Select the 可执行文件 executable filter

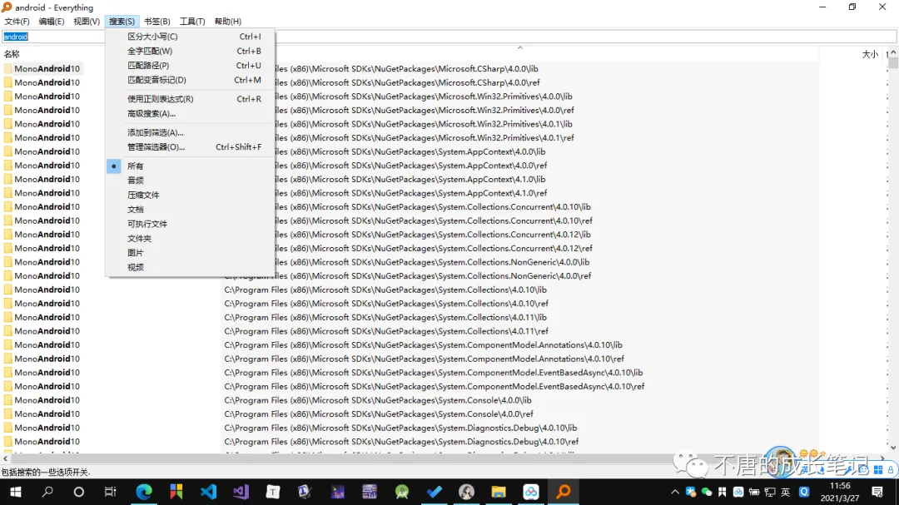tap(190, 224)
